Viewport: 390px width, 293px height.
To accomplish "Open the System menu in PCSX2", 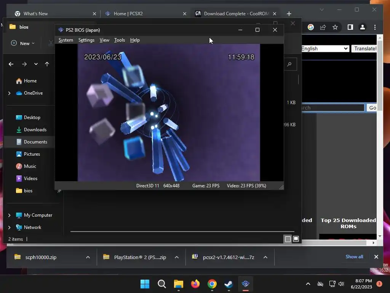I will (66, 40).
